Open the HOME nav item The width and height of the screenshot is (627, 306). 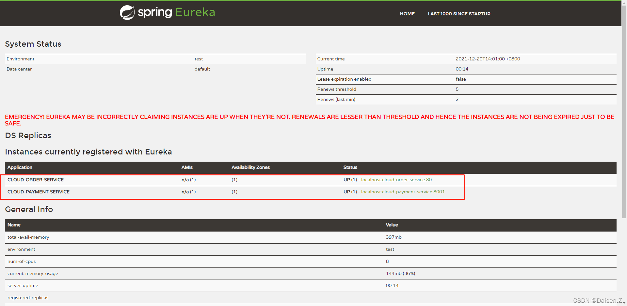(407, 14)
